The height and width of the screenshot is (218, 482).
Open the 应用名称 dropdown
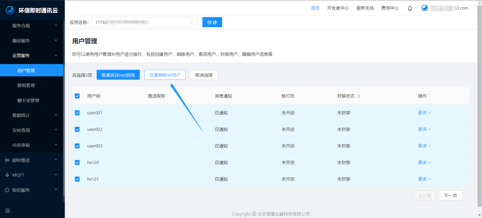[x=144, y=22]
